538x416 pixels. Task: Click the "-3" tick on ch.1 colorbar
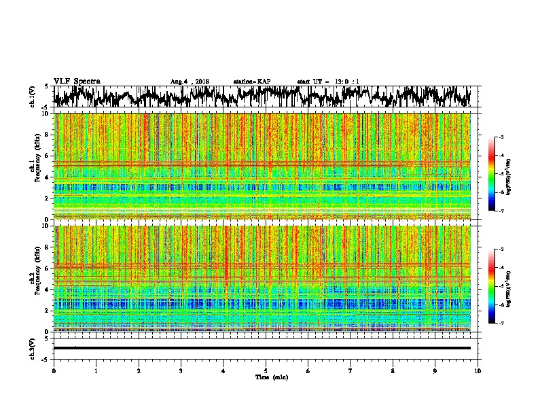501,137
